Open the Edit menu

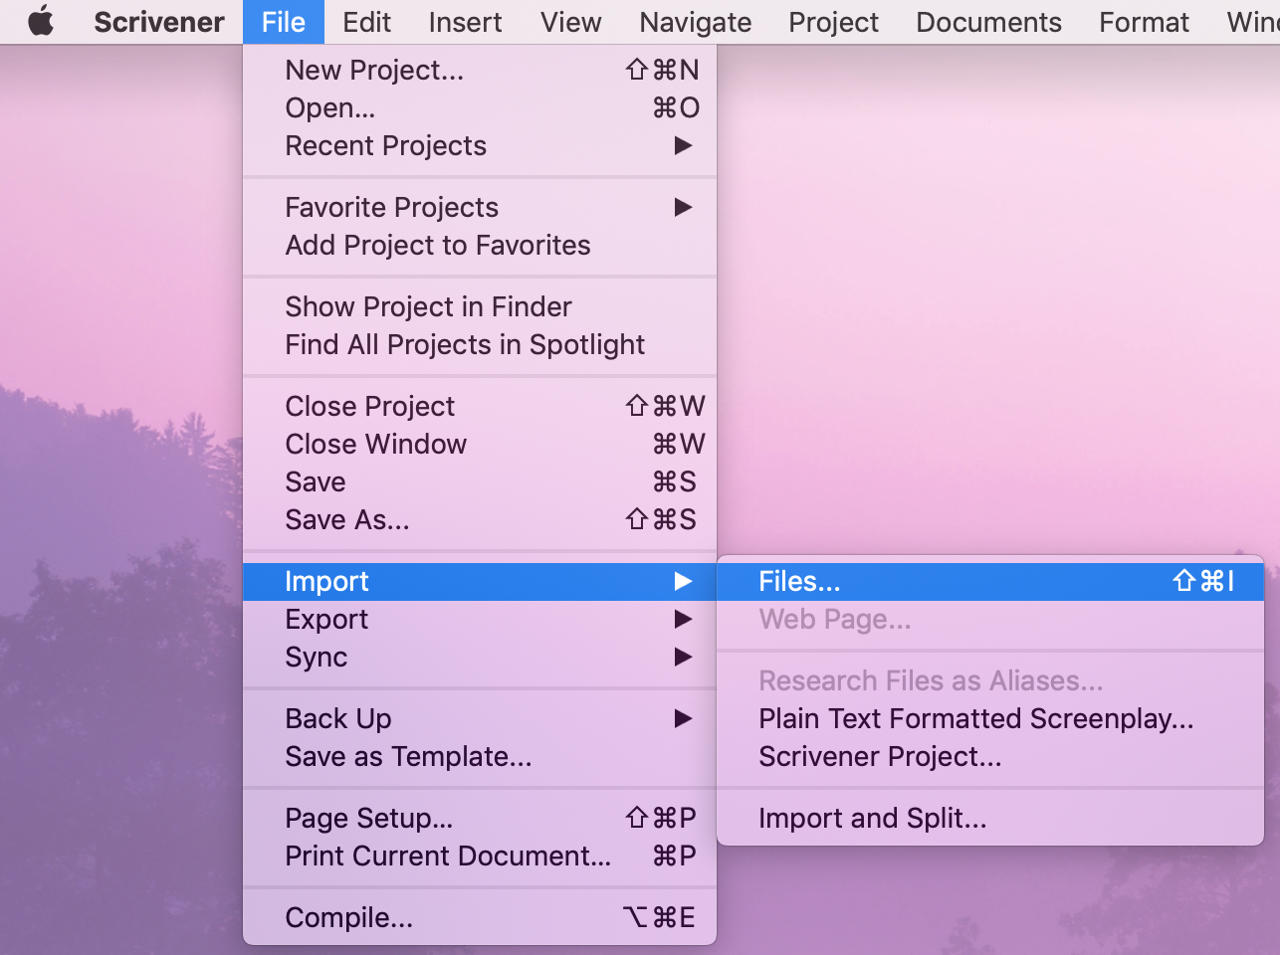[367, 22]
